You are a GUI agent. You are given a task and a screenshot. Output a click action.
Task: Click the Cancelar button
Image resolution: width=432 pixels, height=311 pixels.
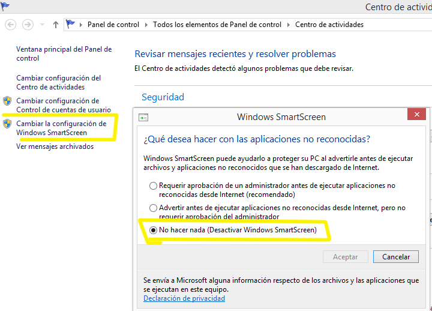[x=396, y=257]
